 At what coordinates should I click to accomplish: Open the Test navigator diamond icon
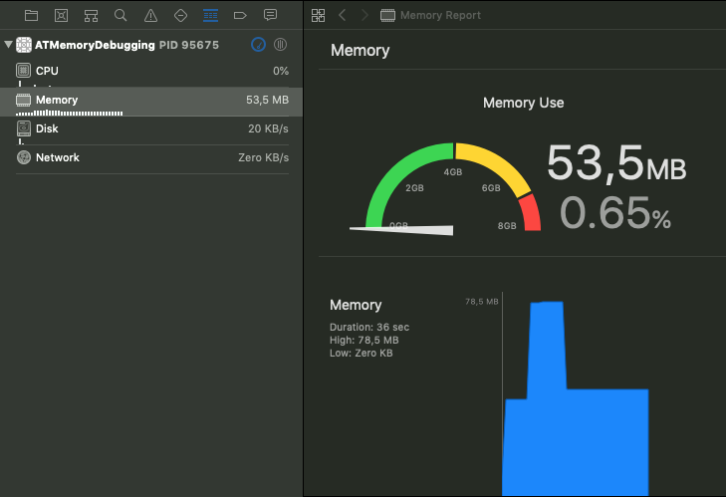click(180, 16)
